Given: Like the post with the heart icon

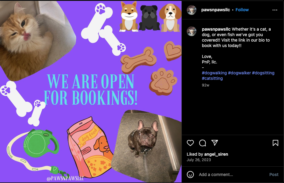Looking at the screenshot, I should click(190, 143).
